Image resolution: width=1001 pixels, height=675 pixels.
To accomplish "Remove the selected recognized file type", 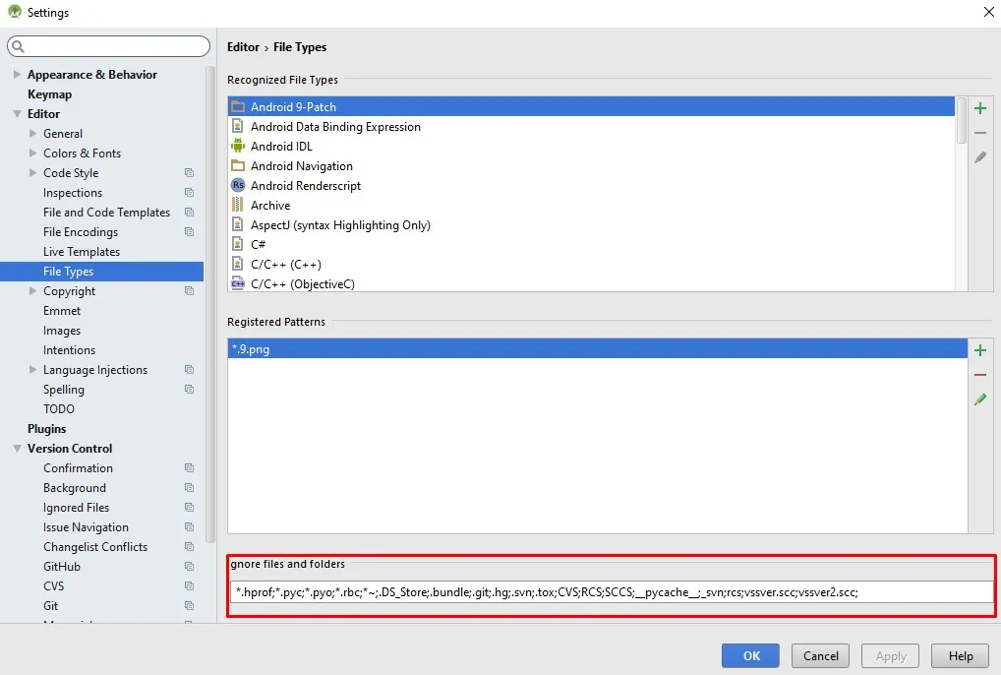I will [x=980, y=133].
